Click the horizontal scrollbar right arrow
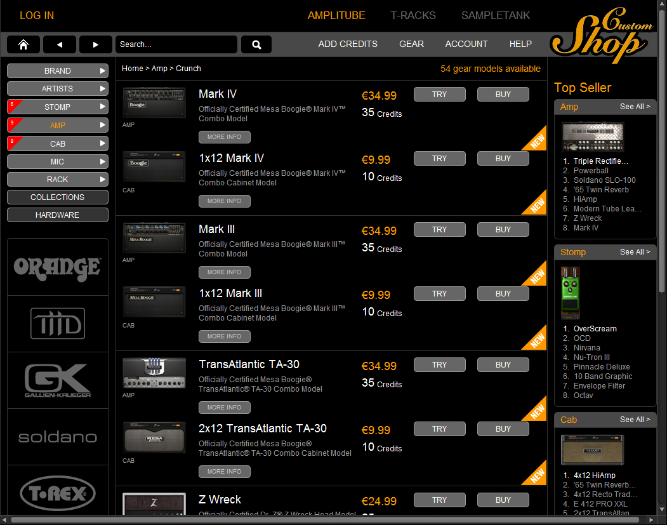The height and width of the screenshot is (525, 667). [651, 520]
